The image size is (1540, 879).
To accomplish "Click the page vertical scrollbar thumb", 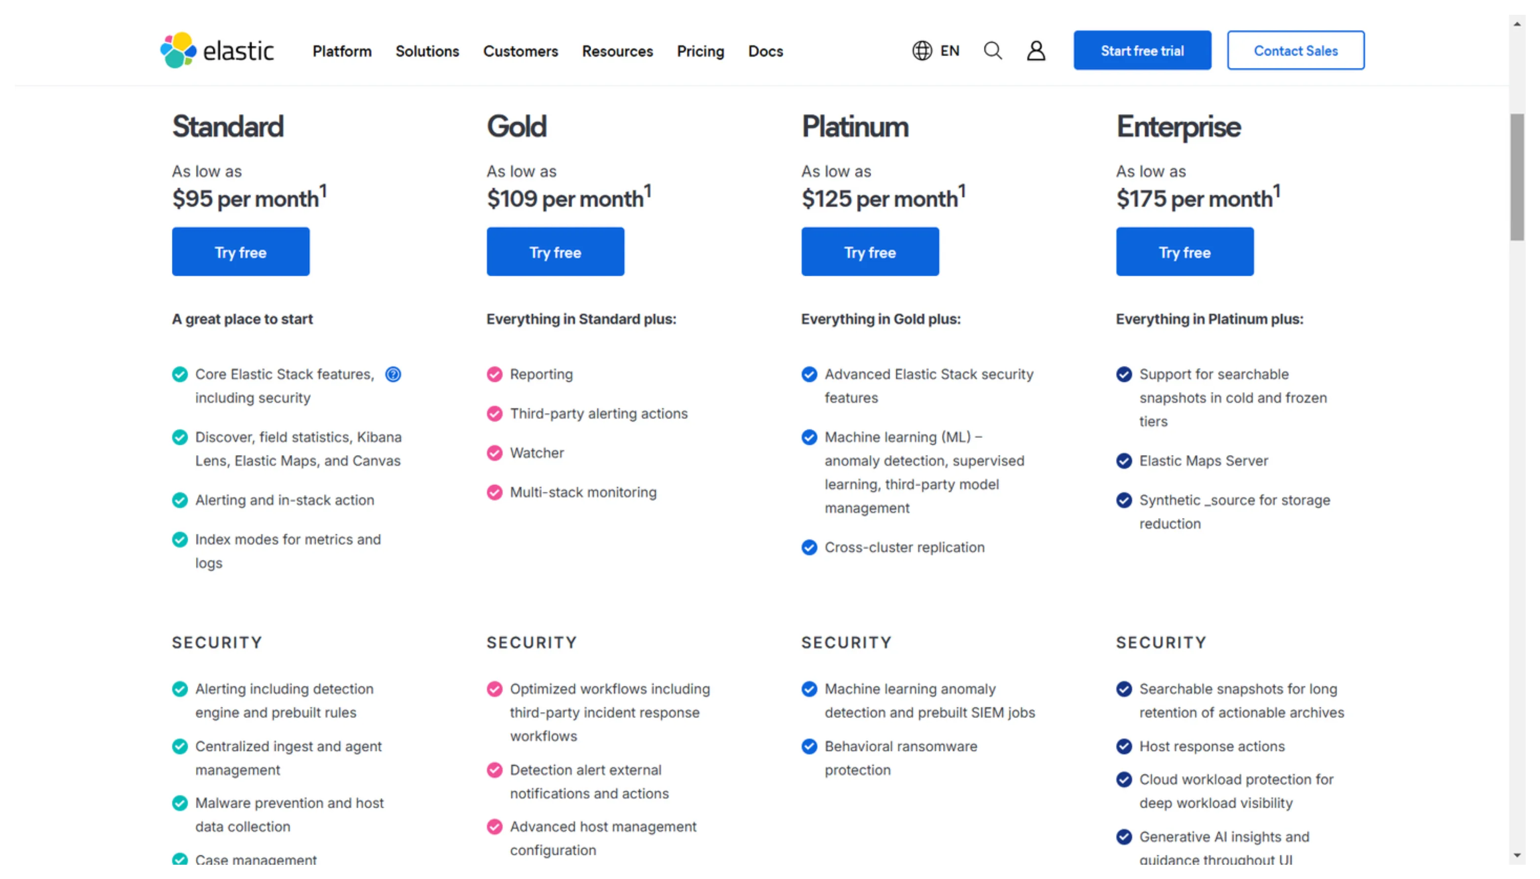I will pos(1516,177).
